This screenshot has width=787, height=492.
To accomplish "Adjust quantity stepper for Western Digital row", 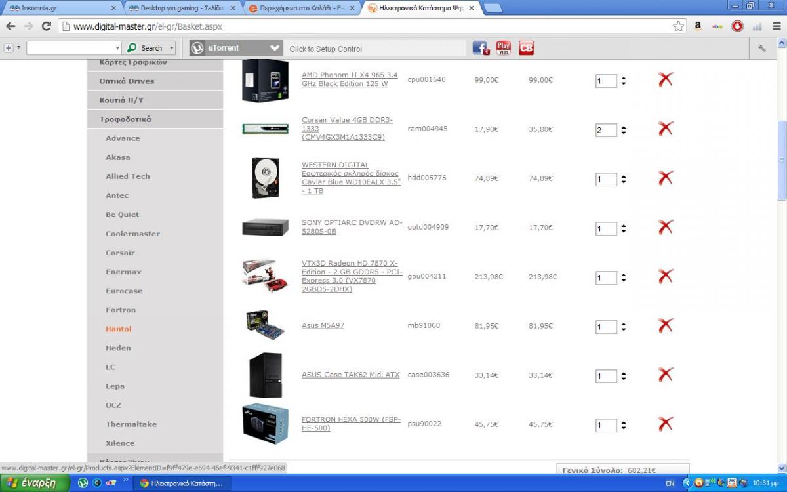I will pyautogui.click(x=623, y=180).
